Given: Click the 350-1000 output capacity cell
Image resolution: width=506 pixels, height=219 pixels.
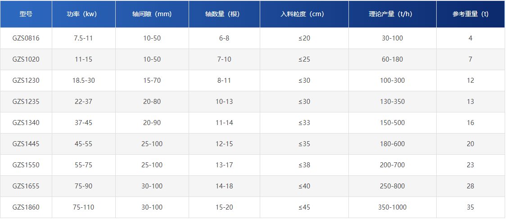Looking at the screenshot, I should tap(392, 207).
